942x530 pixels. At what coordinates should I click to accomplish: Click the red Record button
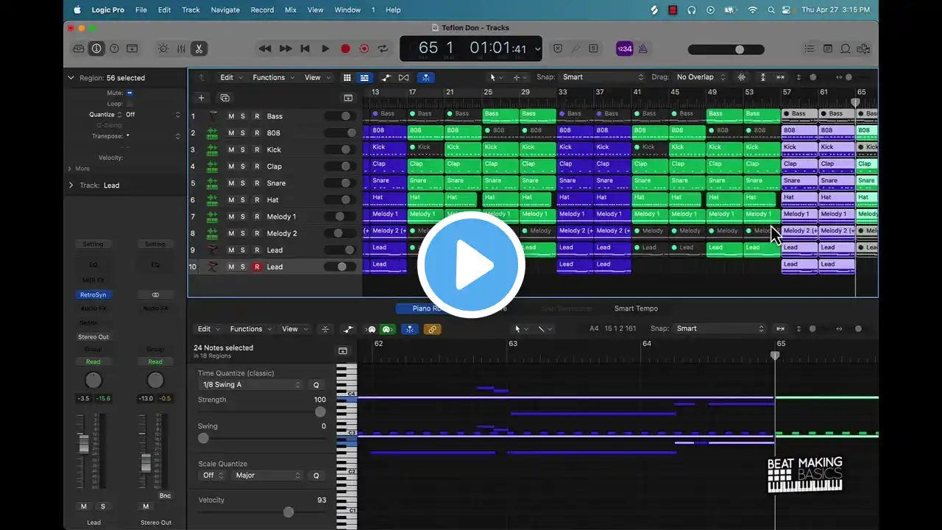[x=345, y=49]
